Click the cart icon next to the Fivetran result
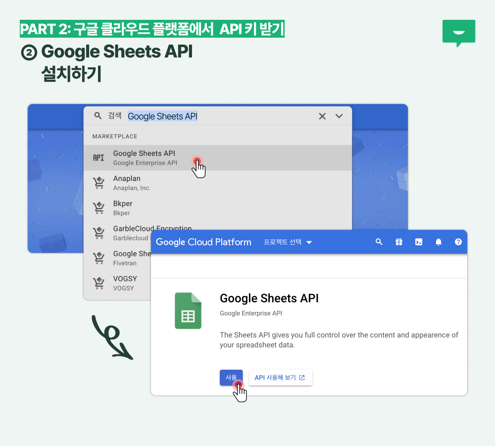The width and height of the screenshot is (495, 446). click(99, 258)
